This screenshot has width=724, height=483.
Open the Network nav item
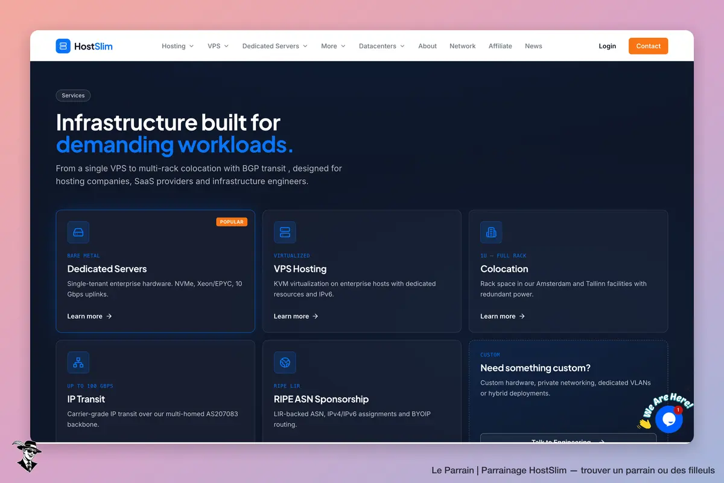point(463,46)
